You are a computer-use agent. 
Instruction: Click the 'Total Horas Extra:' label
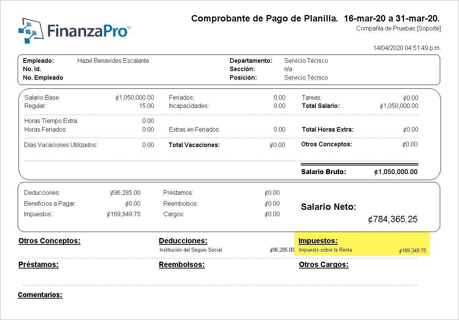(x=328, y=130)
